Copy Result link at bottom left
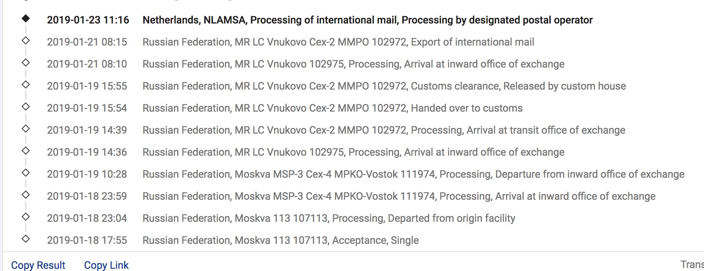This screenshot has width=704, height=271. (38, 265)
